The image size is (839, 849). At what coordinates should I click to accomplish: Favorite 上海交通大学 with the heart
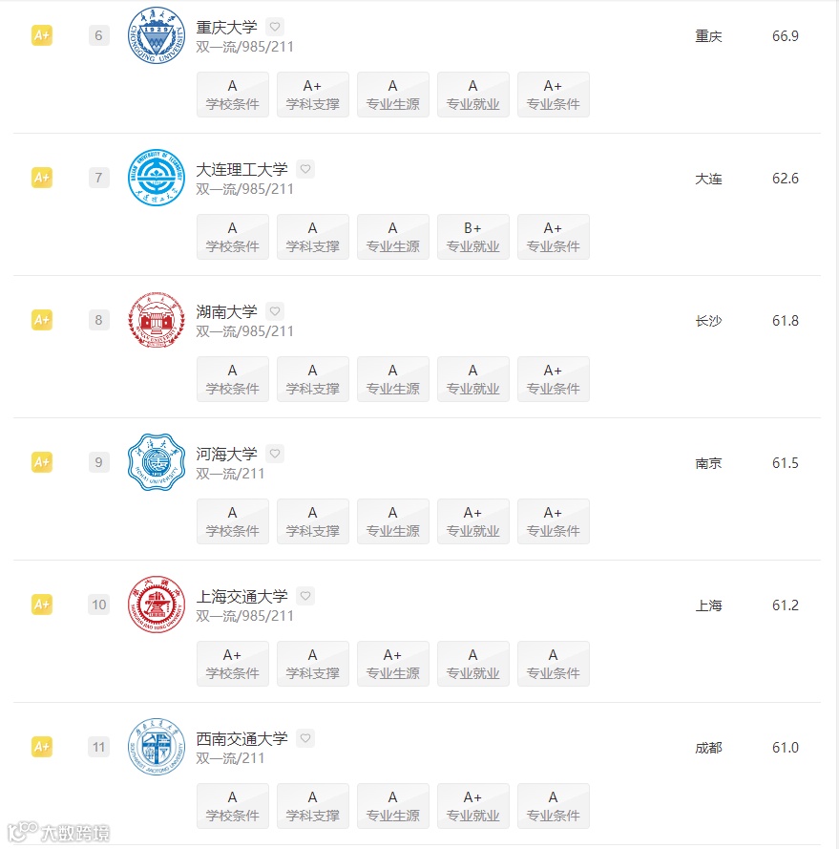pyautogui.click(x=305, y=596)
